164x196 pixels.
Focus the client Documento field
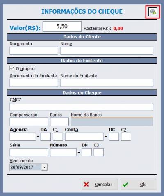(34, 51)
